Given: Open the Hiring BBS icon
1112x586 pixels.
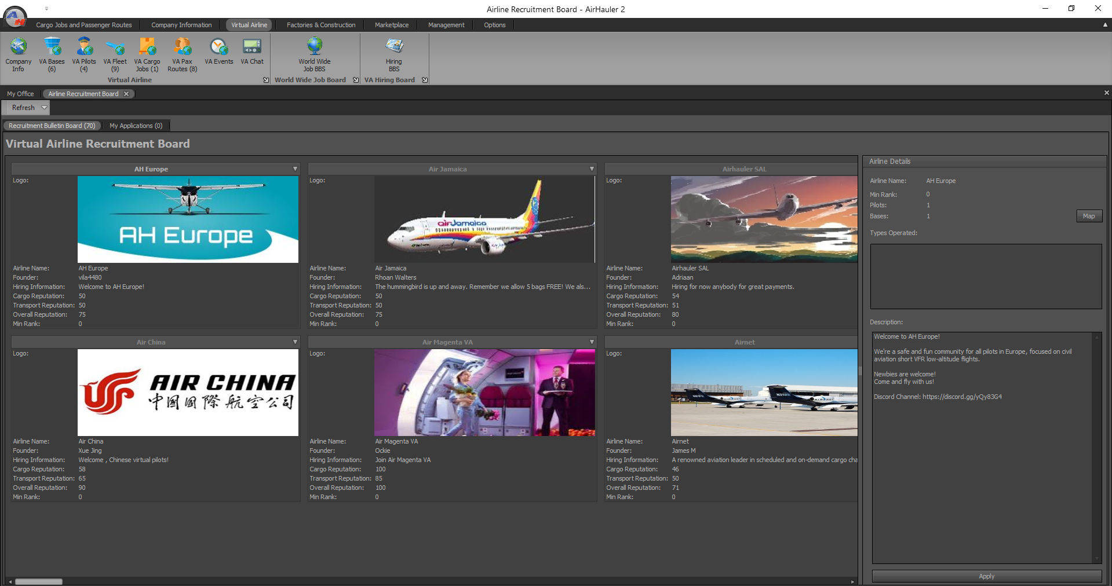Looking at the screenshot, I should tap(394, 54).
